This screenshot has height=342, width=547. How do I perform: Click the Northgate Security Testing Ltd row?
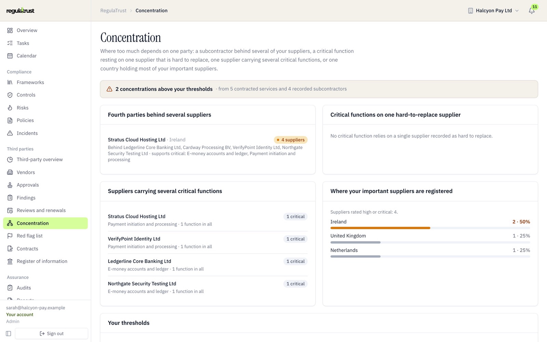208,287
